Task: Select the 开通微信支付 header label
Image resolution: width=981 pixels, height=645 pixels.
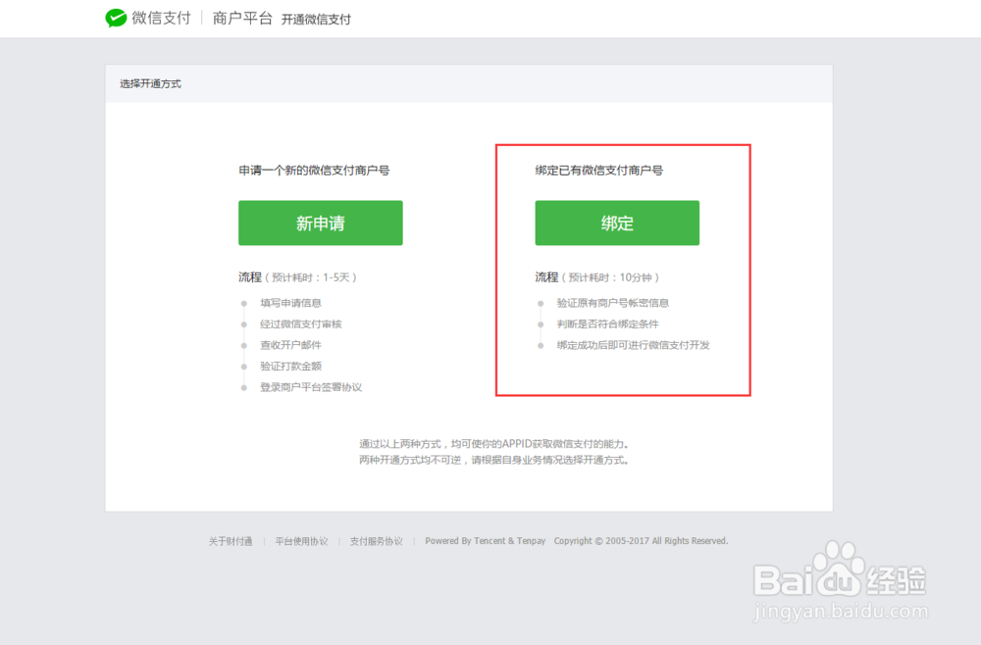Action: [x=317, y=19]
